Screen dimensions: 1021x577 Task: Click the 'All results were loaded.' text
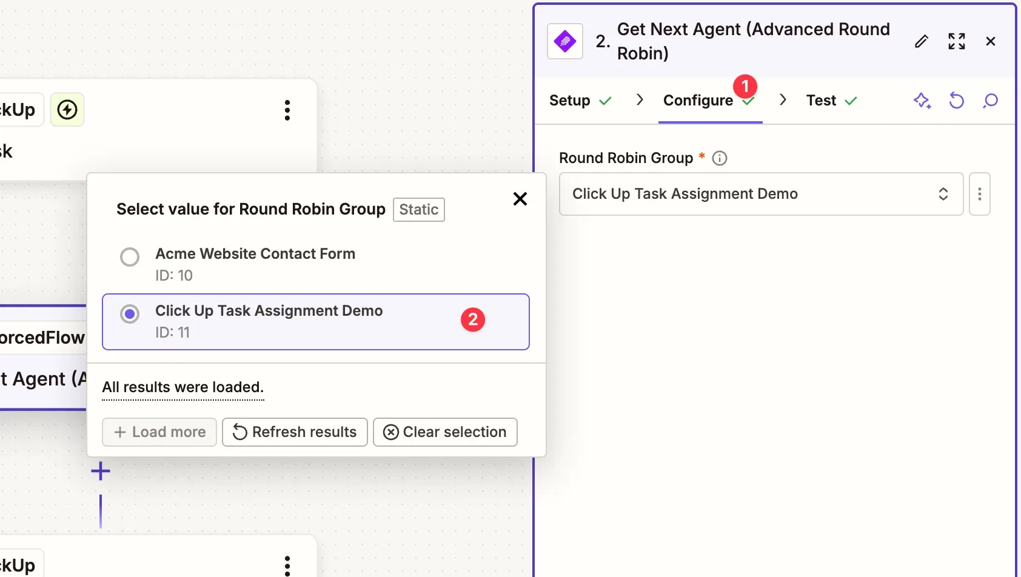click(x=183, y=387)
